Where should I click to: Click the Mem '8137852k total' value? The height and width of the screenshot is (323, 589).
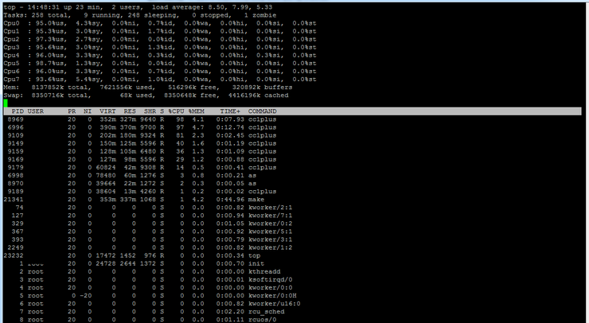(60, 88)
